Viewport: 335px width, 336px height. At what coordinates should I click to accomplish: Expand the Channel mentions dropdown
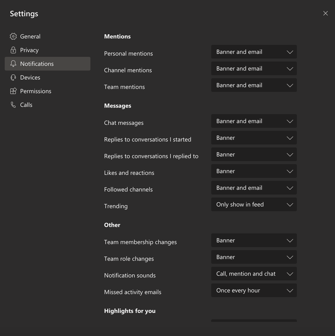click(254, 69)
